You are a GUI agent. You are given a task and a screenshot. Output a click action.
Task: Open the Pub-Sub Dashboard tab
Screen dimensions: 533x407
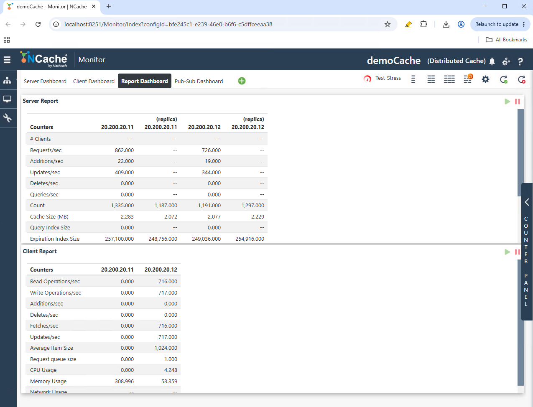[199, 81]
